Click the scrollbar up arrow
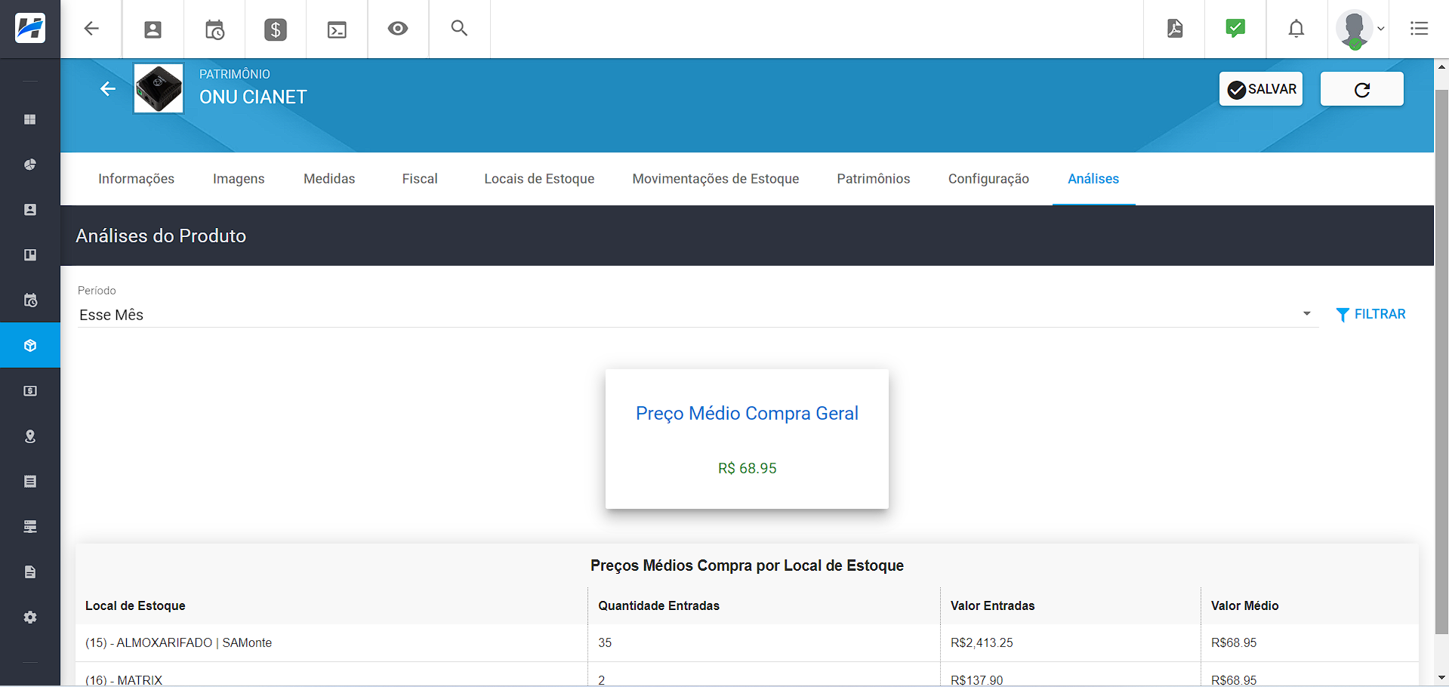This screenshot has height=687, width=1449. pyautogui.click(x=1441, y=66)
